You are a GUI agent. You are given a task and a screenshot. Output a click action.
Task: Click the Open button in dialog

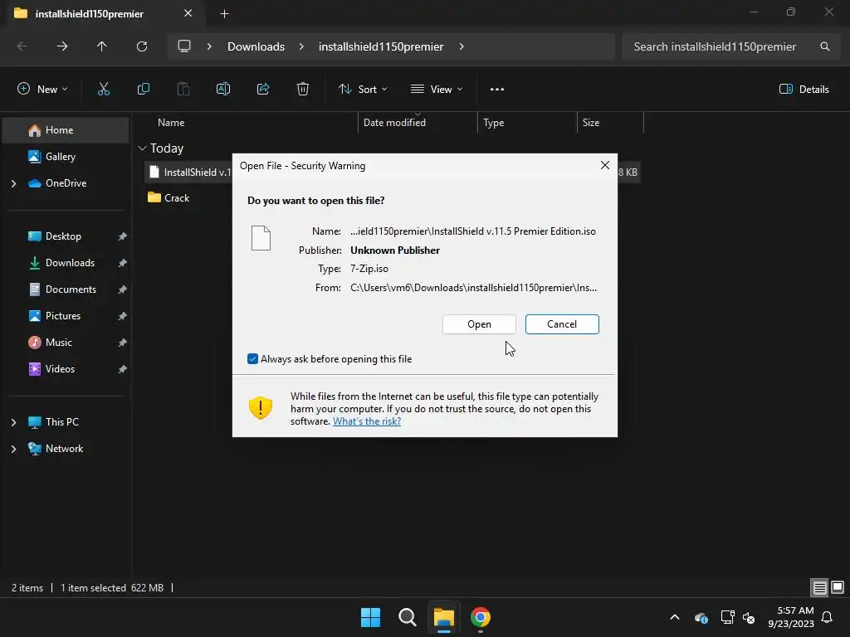pos(479,324)
